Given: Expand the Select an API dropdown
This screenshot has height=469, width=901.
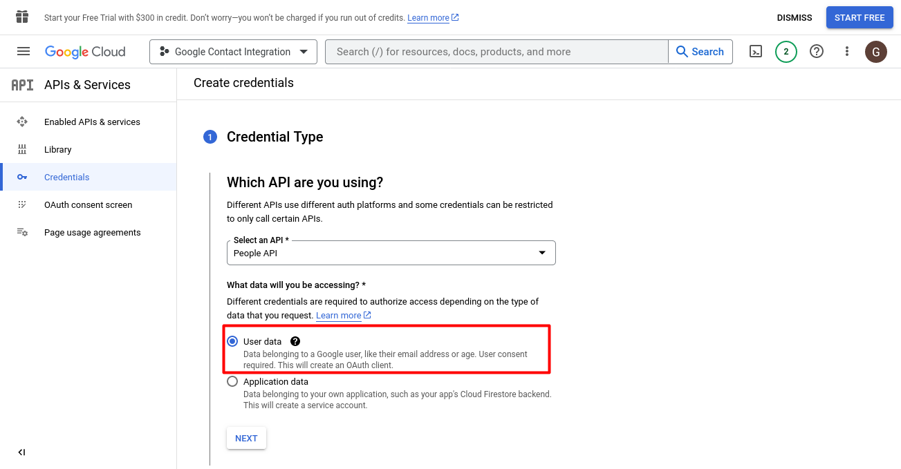Looking at the screenshot, I should (391, 253).
